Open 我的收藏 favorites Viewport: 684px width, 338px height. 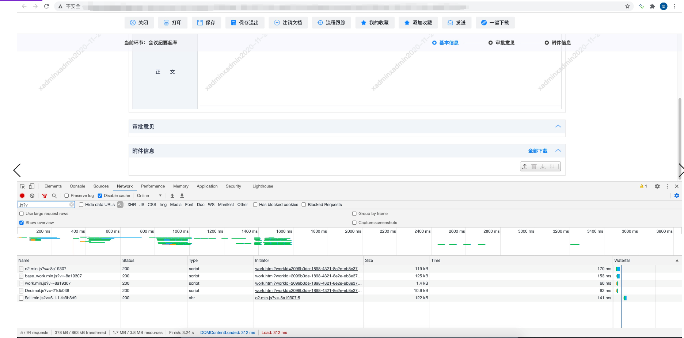coord(375,23)
